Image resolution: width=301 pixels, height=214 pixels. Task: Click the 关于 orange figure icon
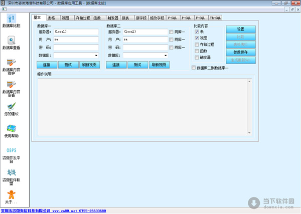[12, 194]
